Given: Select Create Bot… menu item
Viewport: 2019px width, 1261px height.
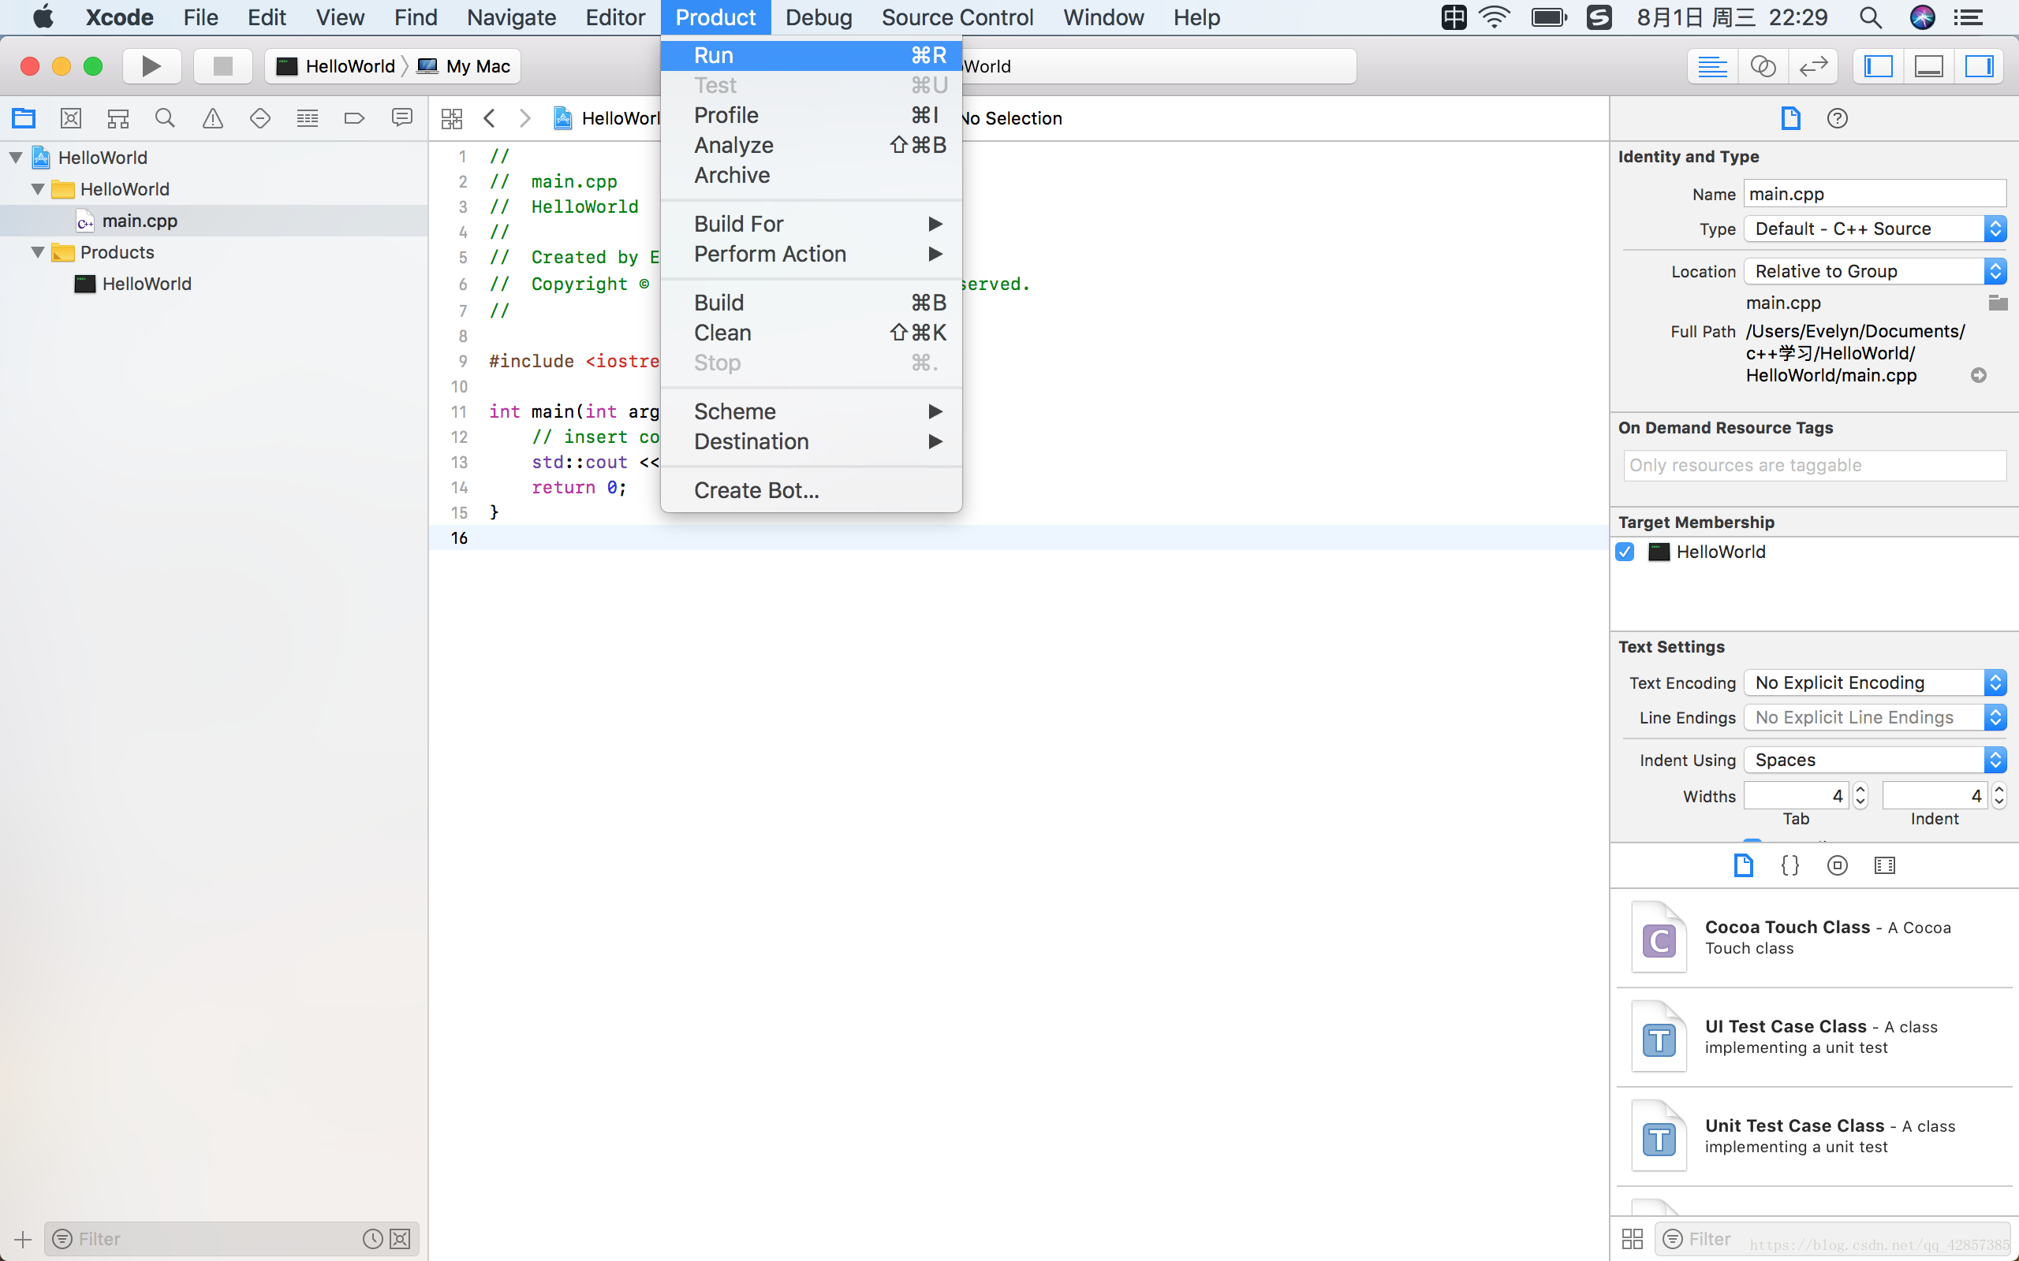Looking at the screenshot, I should 811,490.
